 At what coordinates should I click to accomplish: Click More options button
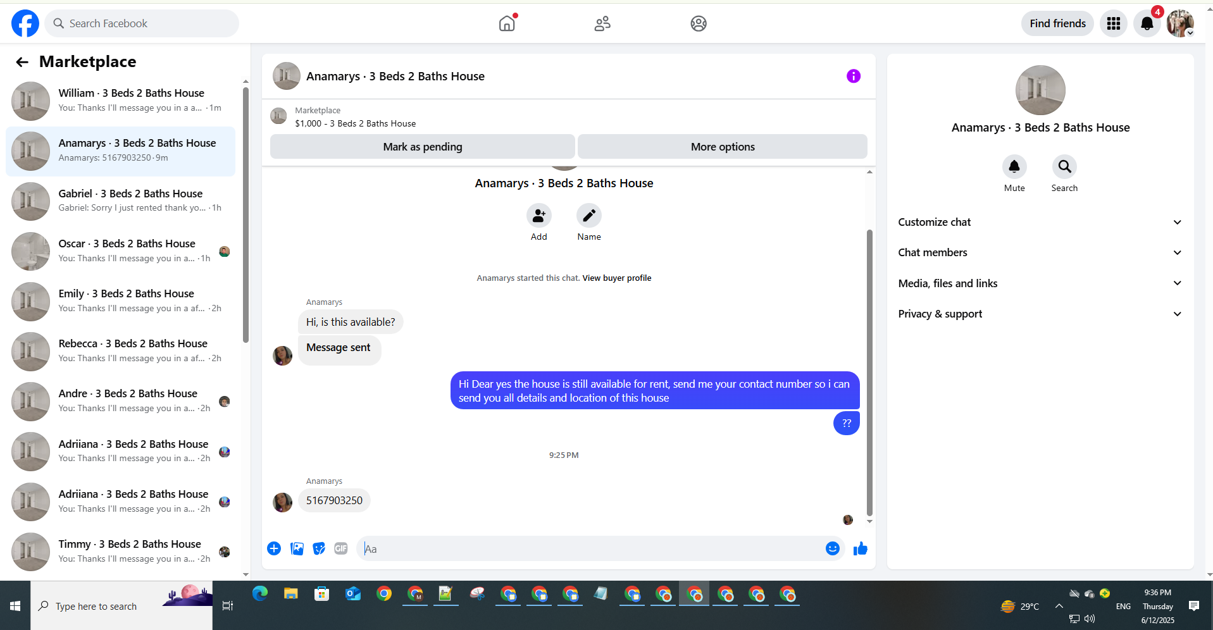723,147
